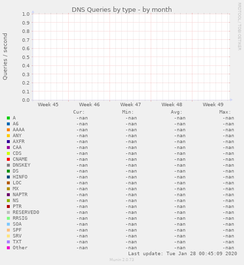Screen dimensions: 244x265
Task: Click the purple swatch for CAA
Action: (8, 147)
